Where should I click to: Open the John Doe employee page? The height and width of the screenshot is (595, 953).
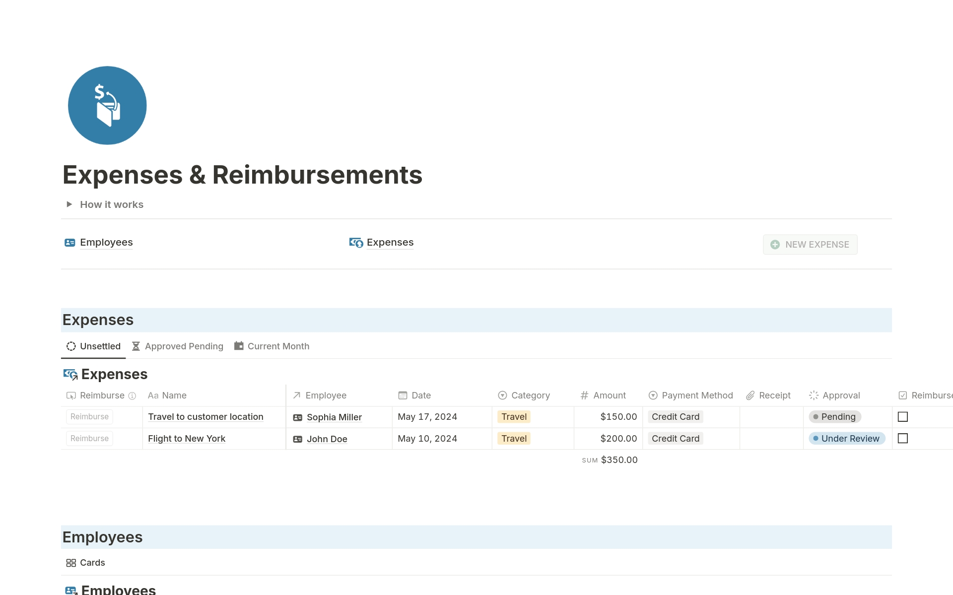click(x=328, y=439)
